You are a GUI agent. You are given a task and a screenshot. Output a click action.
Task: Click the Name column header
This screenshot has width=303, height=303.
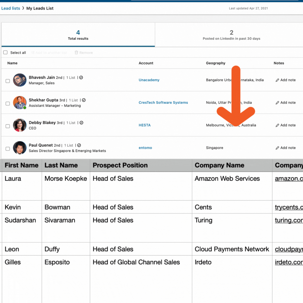click(x=12, y=63)
